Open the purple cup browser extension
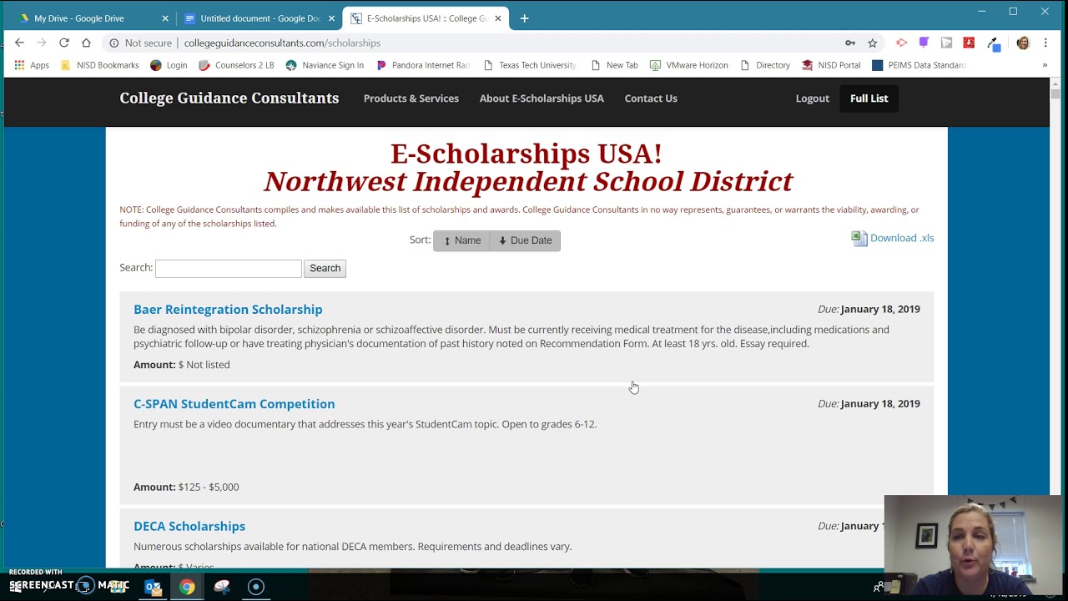Viewport: 1068px width, 601px height. point(924,43)
